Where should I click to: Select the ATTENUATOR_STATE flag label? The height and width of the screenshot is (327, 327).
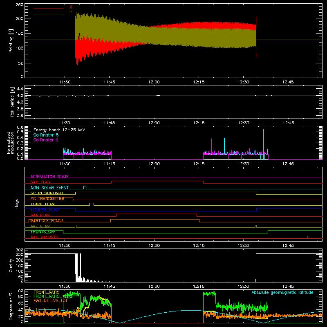tap(49, 177)
